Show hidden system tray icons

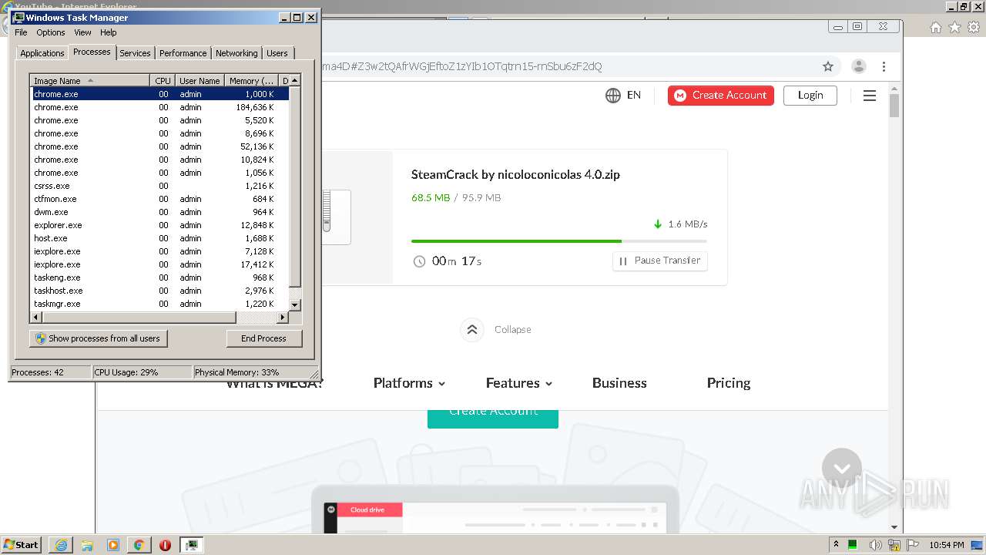[836, 545]
